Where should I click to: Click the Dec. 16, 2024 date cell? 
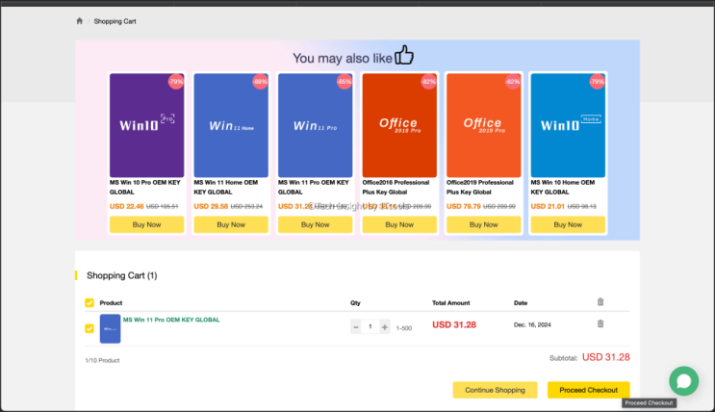click(532, 324)
